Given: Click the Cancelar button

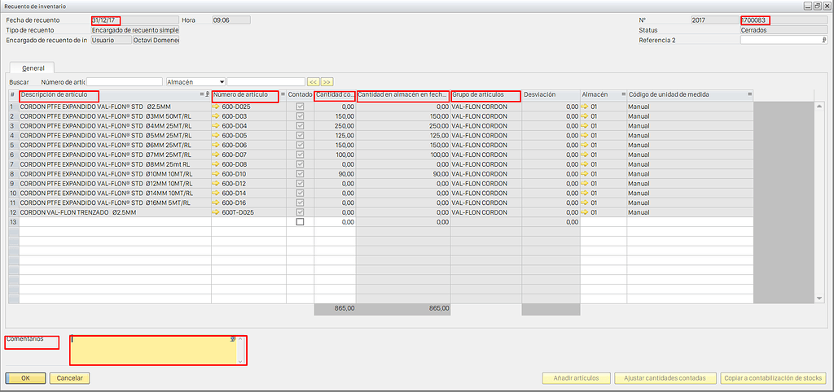Looking at the screenshot, I should click(70, 378).
